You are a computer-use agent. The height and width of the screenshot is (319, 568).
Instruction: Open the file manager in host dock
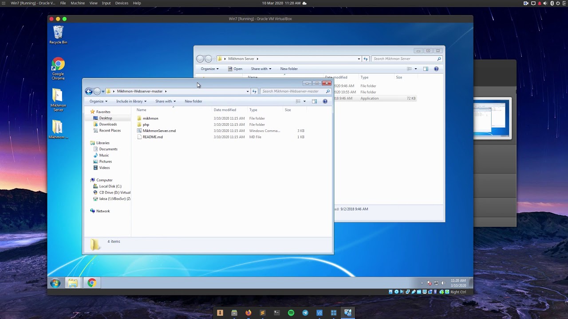(x=234, y=313)
